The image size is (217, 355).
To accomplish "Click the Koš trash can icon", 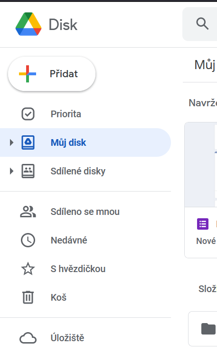I will (28, 297).
